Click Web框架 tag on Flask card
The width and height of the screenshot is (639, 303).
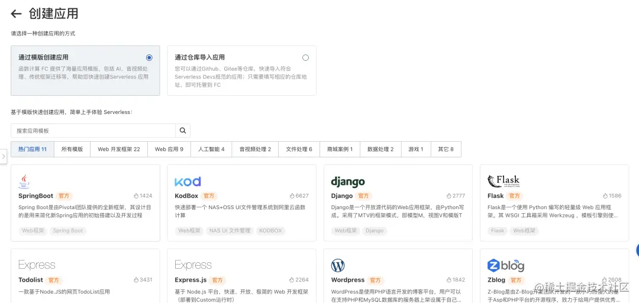coord(524,230)
